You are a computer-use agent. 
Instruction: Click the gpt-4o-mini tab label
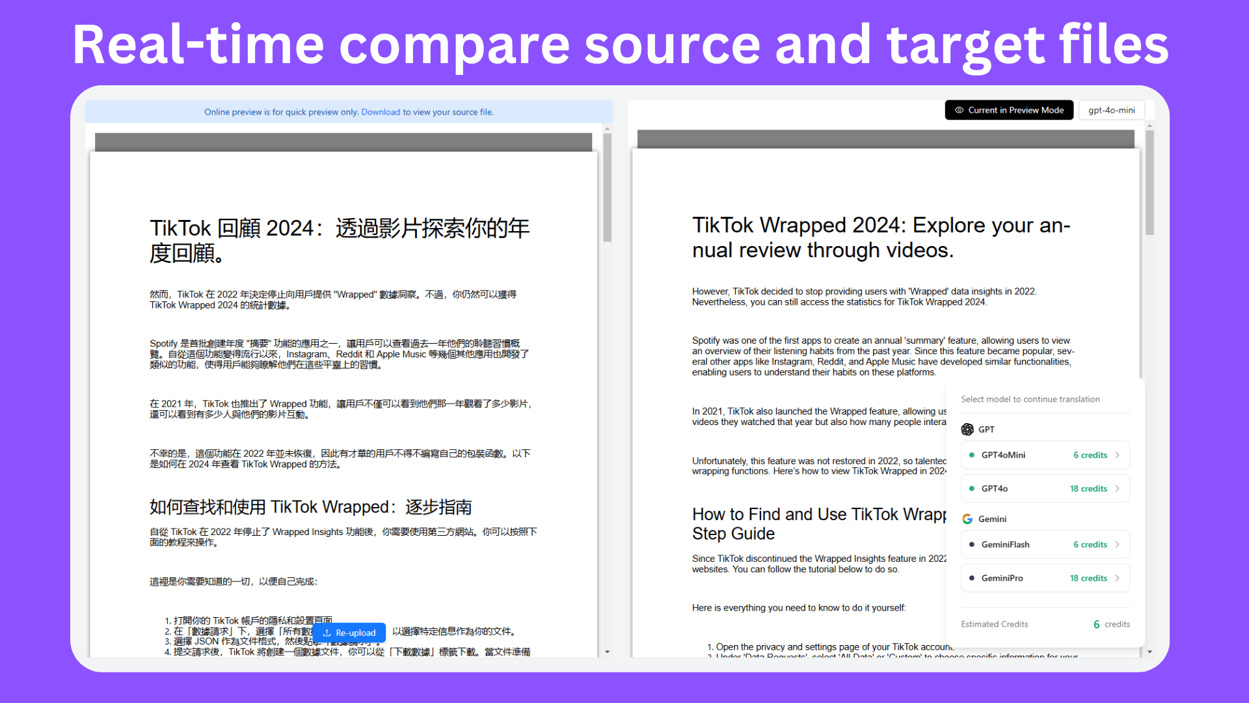tap(1112, 110)
